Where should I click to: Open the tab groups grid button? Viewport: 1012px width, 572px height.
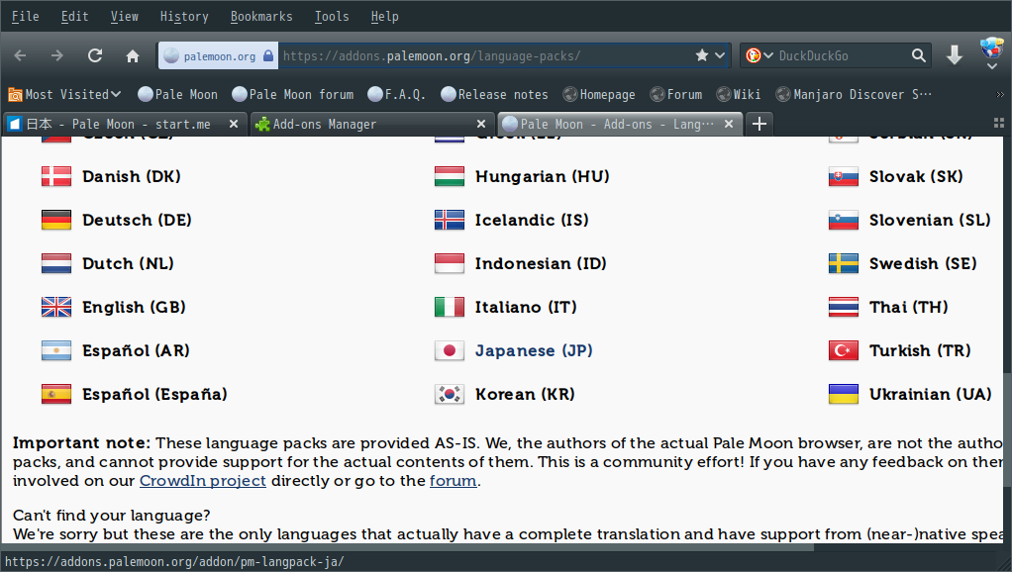click(998, 123)
